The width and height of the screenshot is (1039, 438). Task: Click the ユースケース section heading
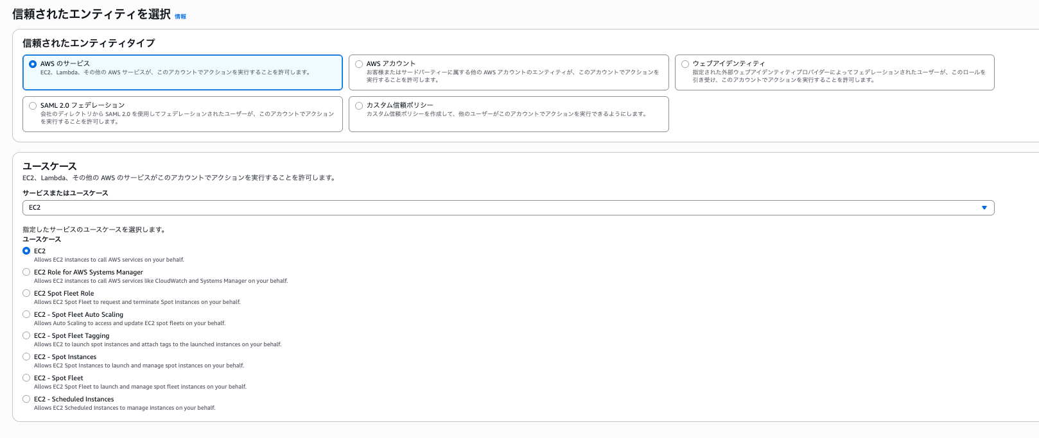pos(49,166)
